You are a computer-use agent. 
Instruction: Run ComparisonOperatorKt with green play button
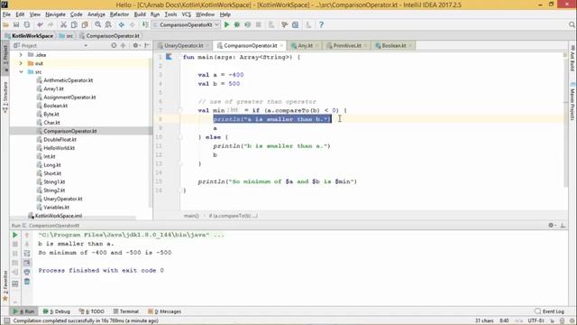click(x=226, y=24)
